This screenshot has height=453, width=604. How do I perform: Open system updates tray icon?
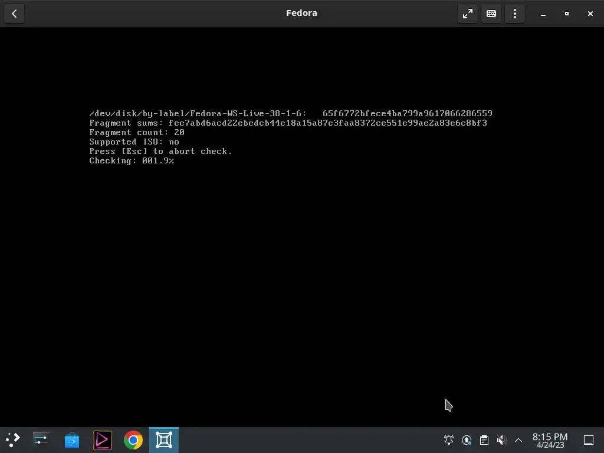(467, 440)
